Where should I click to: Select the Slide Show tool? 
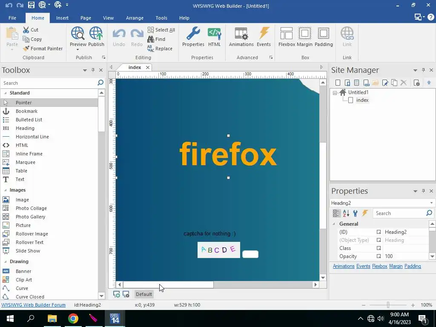coord(49,251)
